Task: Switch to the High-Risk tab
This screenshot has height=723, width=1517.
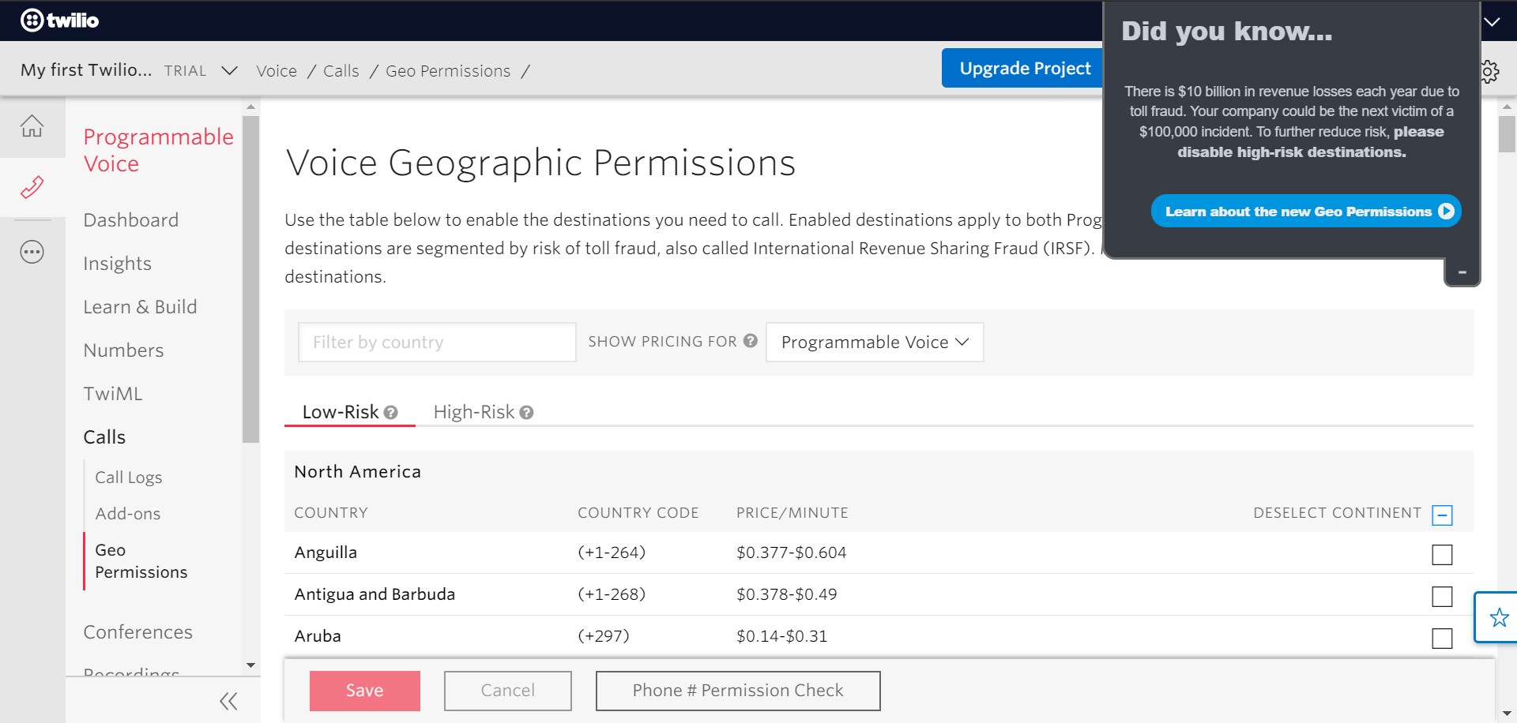Action: 474,411
